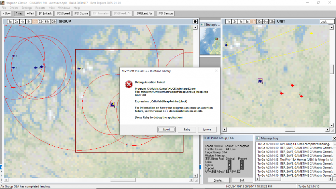336x189 pixels.
Task: Click the [F6] Land Air button
Action: pos(144,13)
